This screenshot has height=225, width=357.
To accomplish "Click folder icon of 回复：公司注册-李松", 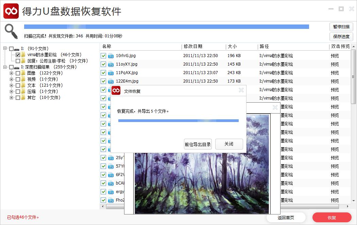I will (x=23, y=61).
